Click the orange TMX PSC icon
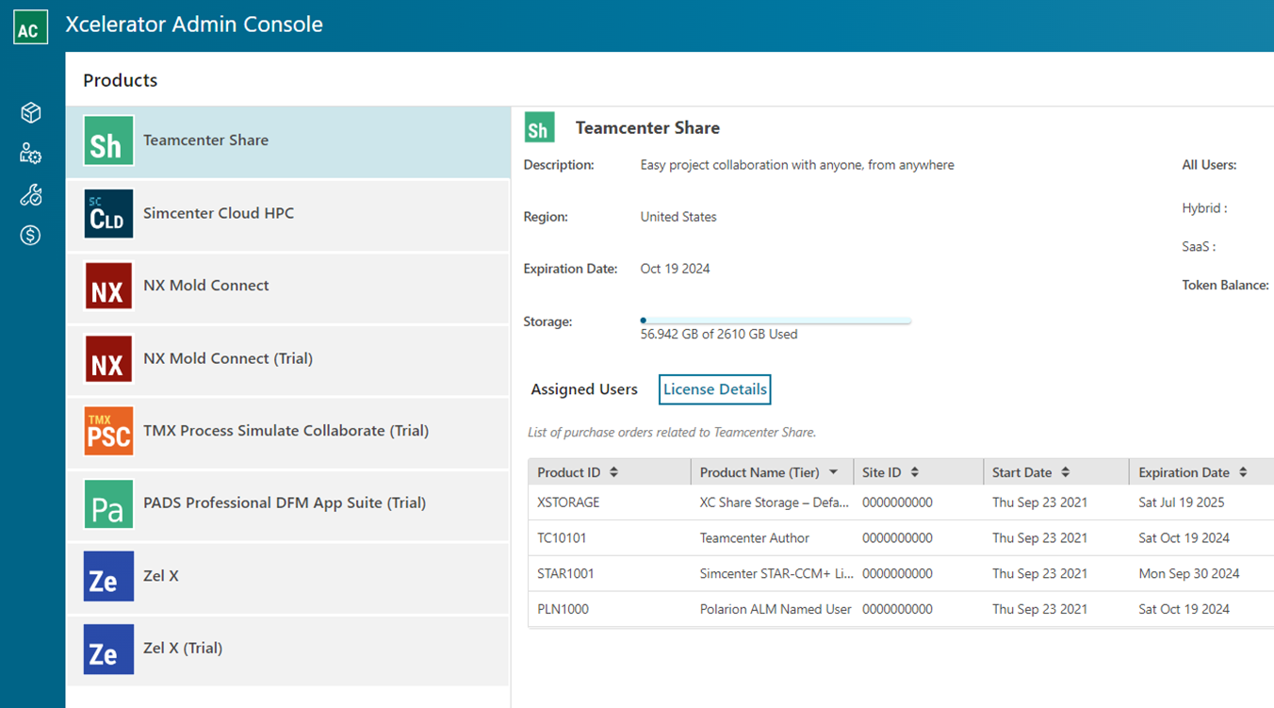 [107, 431]
